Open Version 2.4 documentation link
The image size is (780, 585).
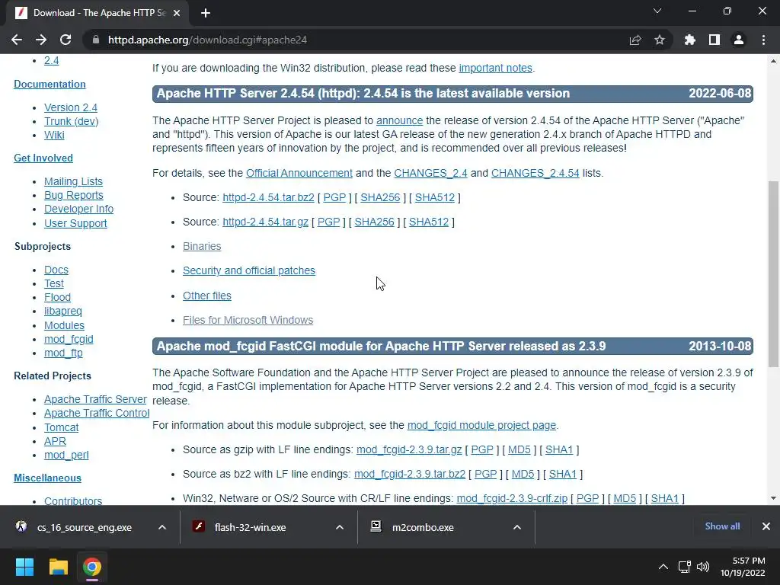click(71, 107)
